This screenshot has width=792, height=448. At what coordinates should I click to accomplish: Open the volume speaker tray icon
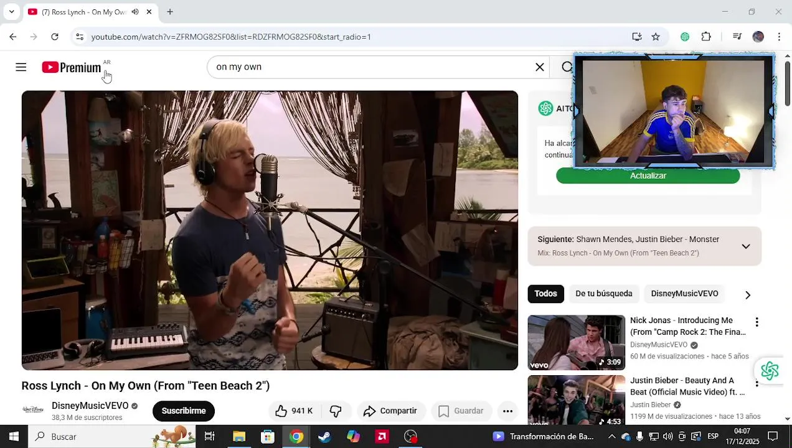click(667, 436)
